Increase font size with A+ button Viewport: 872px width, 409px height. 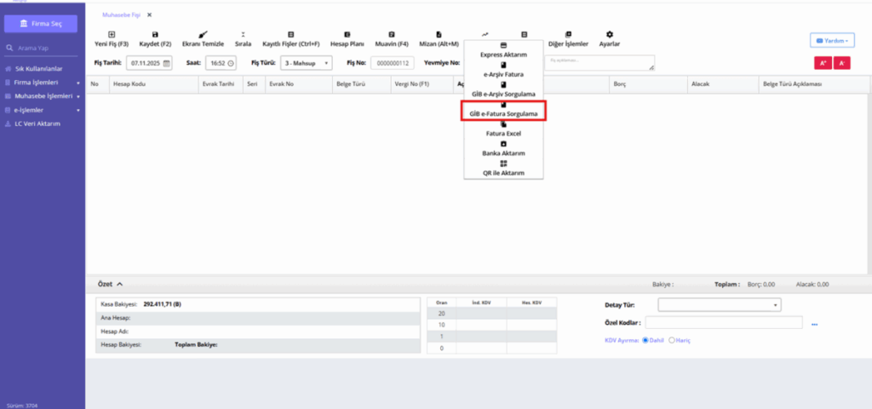point(823,63)
